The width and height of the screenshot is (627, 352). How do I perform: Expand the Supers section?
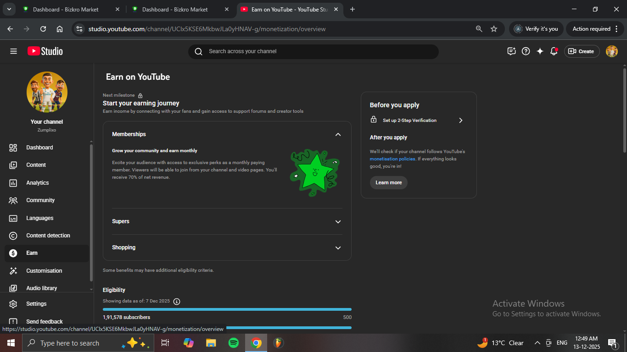(x=338, y=221)
